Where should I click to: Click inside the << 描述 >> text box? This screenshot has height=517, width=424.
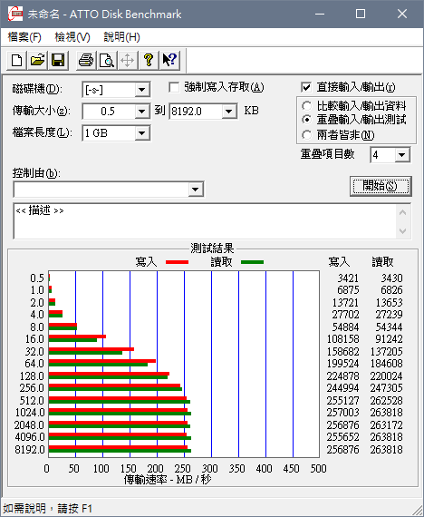[x=204, y=221]
